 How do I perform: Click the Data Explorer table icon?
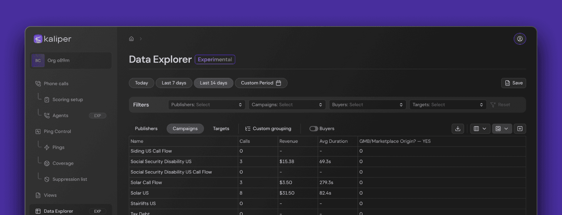pos(38,211)
